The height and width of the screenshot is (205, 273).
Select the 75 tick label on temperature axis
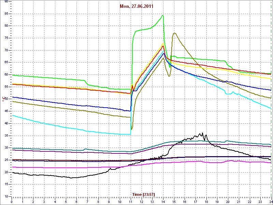tap(6, 38)
